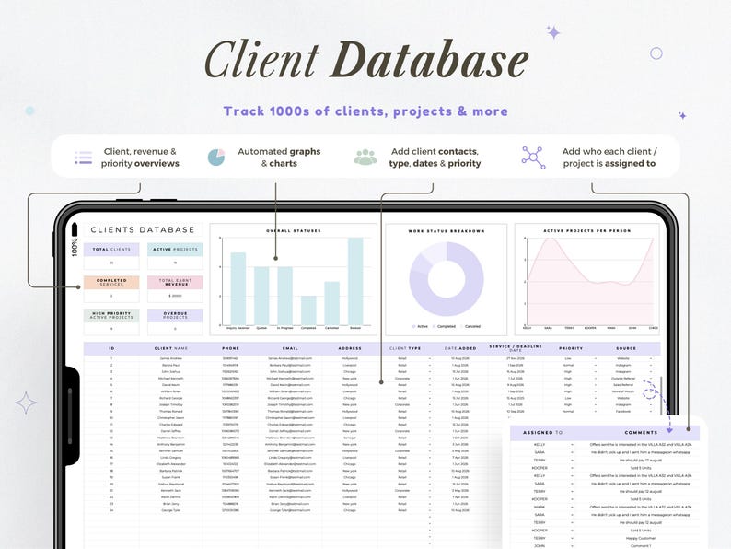731x549 pixels.
Task: Select the Total Earnt Revenue card
Action: (175, 288)
